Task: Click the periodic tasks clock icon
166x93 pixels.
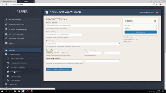Action: 6,38
